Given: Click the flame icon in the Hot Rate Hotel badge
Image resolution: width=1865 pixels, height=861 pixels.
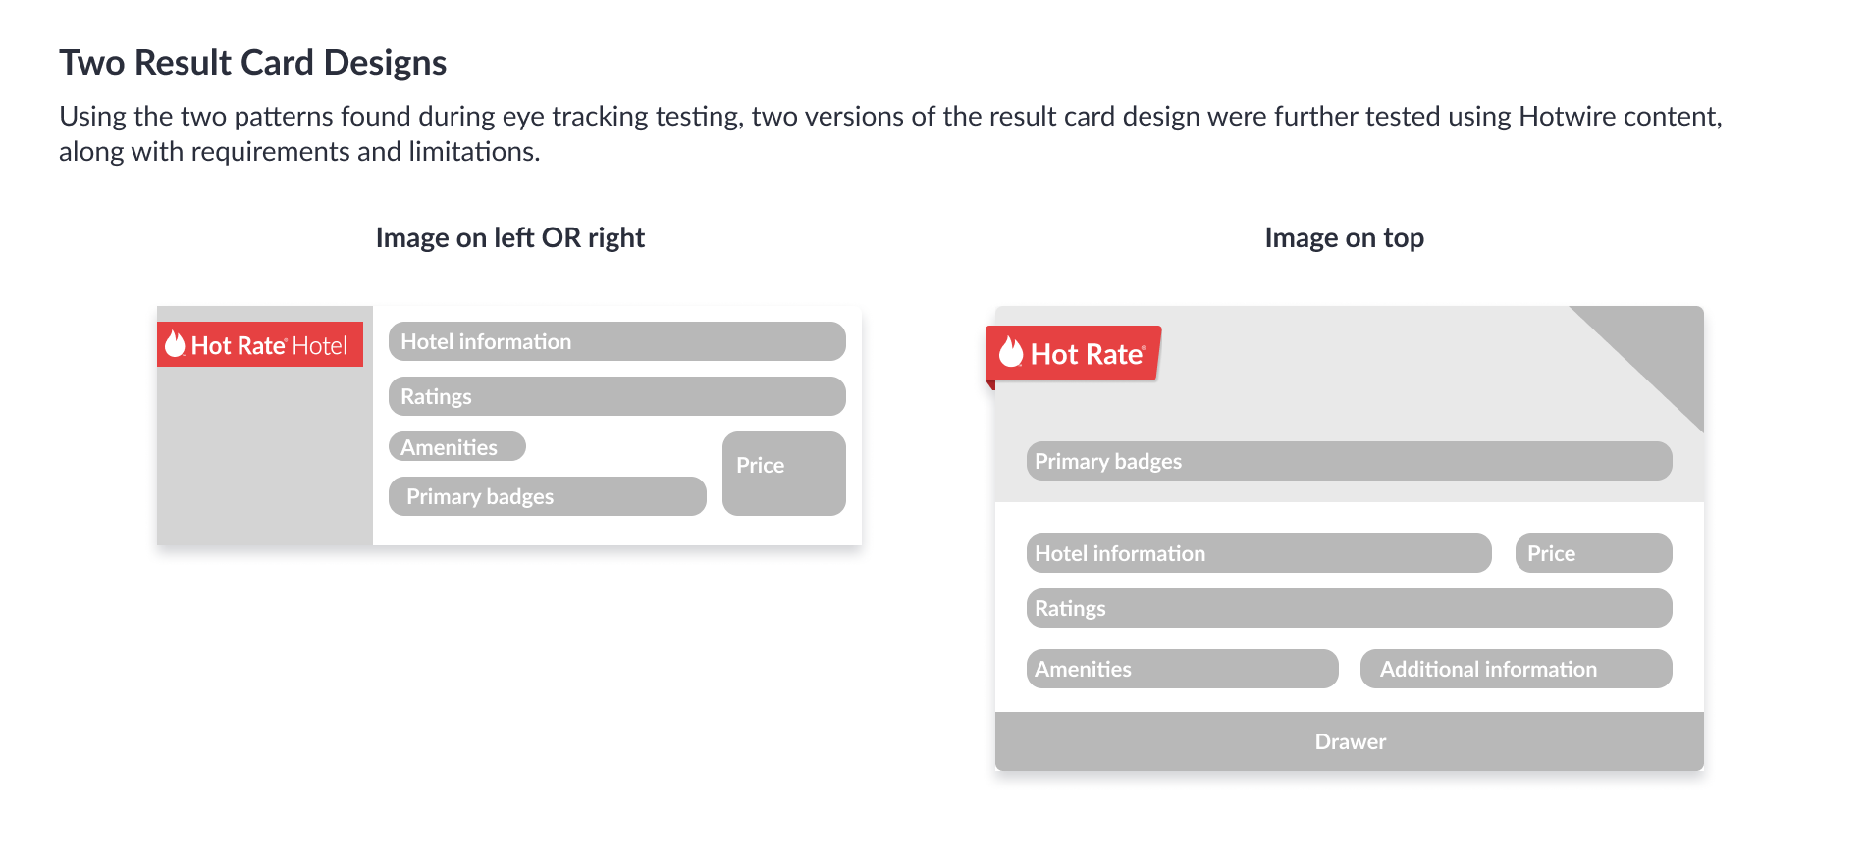Looking at the screenshot, I should tap(175, 344).
